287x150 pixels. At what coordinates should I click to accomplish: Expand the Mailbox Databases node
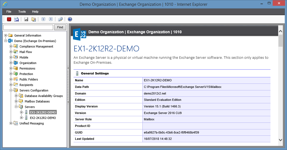click(x=16, y=101)
